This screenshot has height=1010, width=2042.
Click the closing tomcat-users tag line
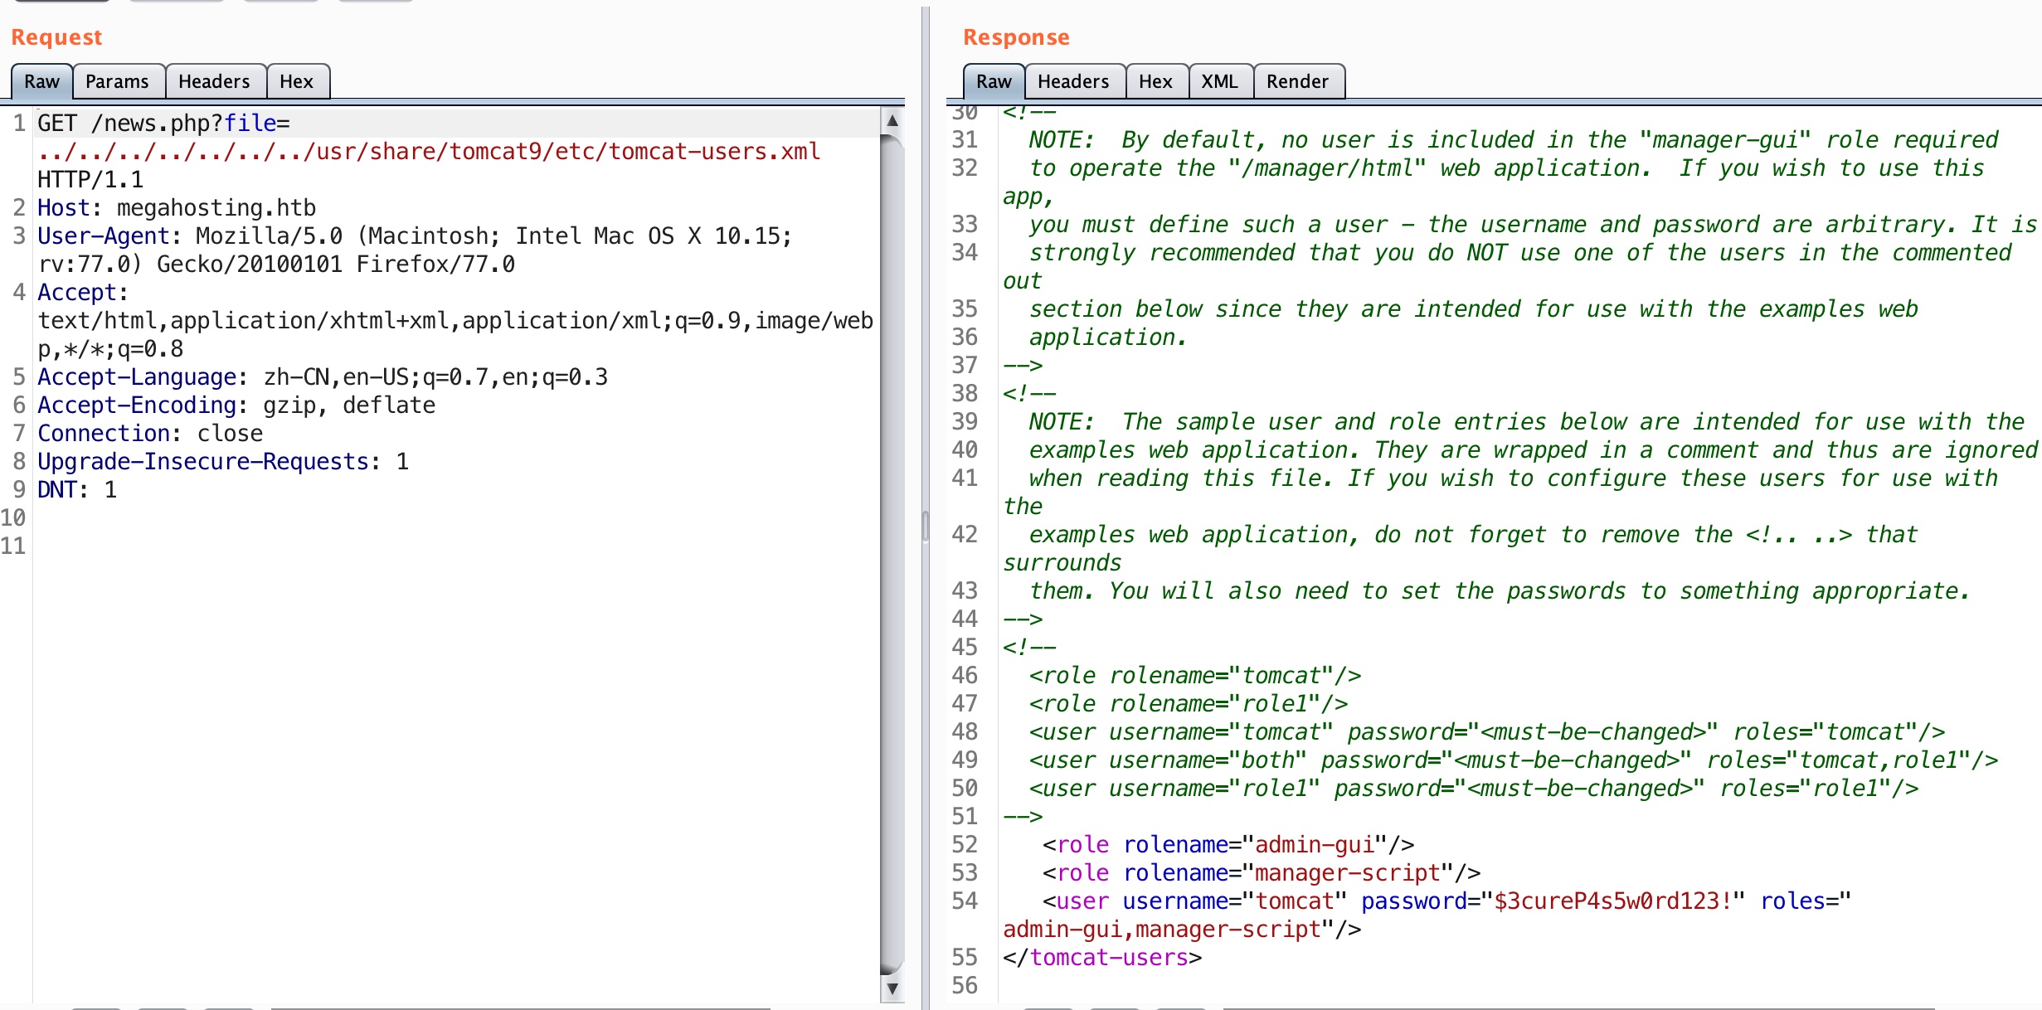[1101, 958]
